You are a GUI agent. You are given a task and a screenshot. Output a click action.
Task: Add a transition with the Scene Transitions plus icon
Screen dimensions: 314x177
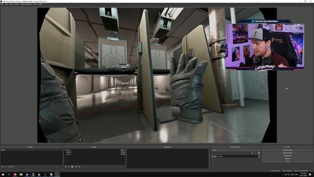252,153
